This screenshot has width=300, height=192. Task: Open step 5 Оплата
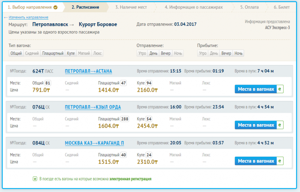coord(249,7)
